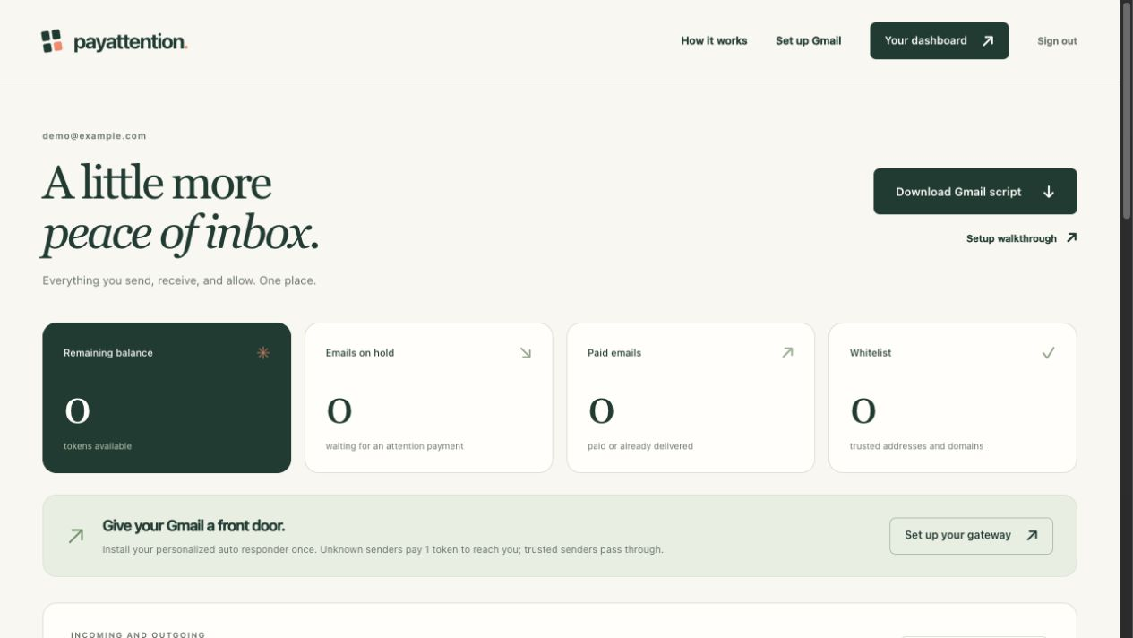This screenshot has width=1133, height=638.
Task: Click the 'Remaining balance' label
Action: (108, 353)
